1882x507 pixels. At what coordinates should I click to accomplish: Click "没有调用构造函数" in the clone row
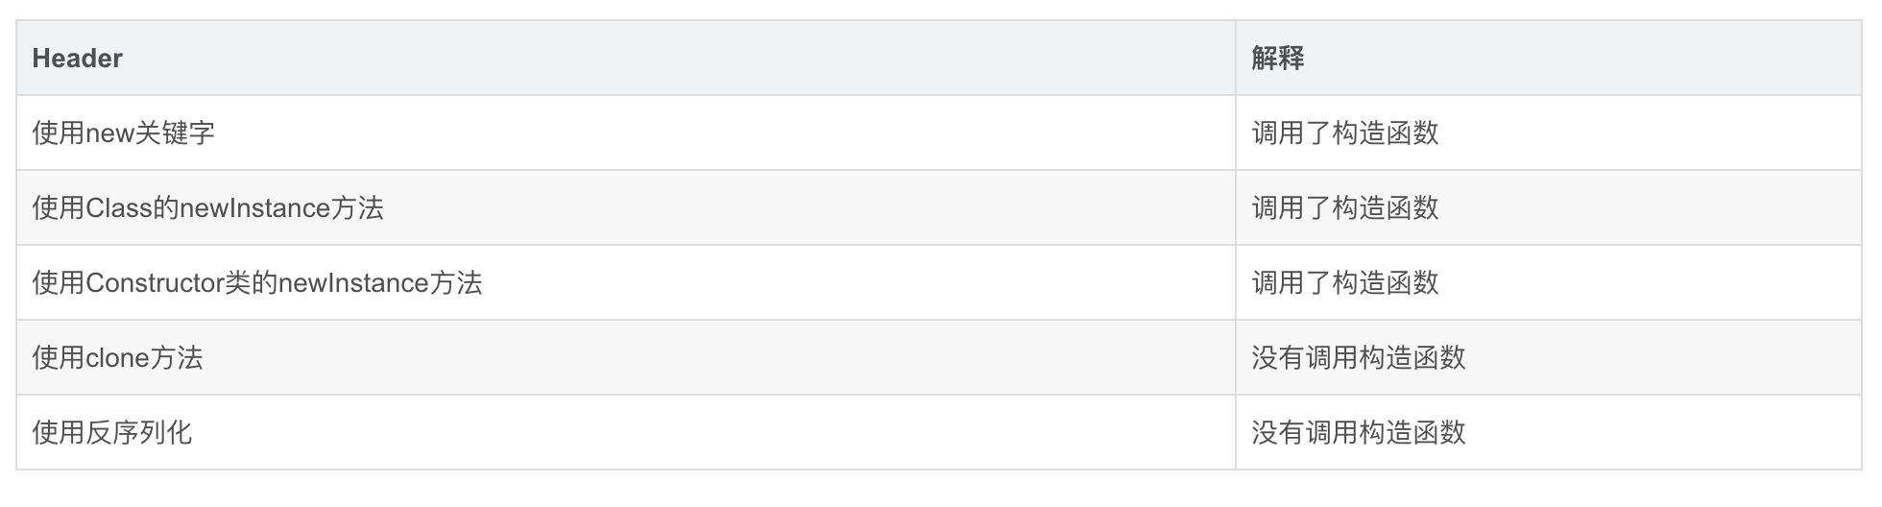pos(1358,357)
